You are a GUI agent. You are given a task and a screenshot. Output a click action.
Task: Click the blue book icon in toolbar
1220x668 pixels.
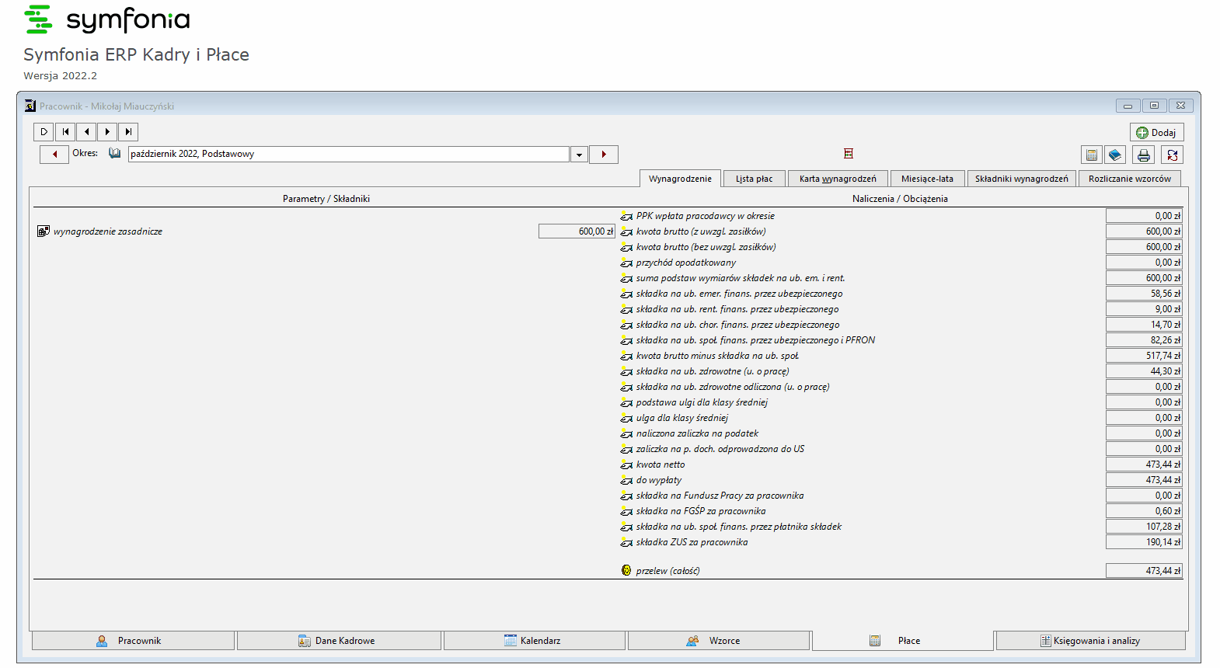(x=1115, y=155)
